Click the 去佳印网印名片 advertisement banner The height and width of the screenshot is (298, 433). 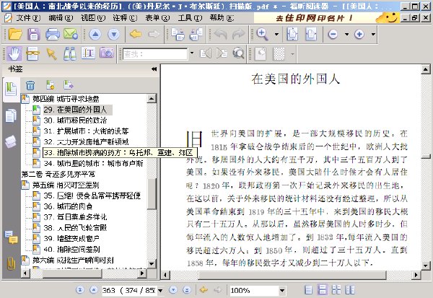[x=326, y=18]
